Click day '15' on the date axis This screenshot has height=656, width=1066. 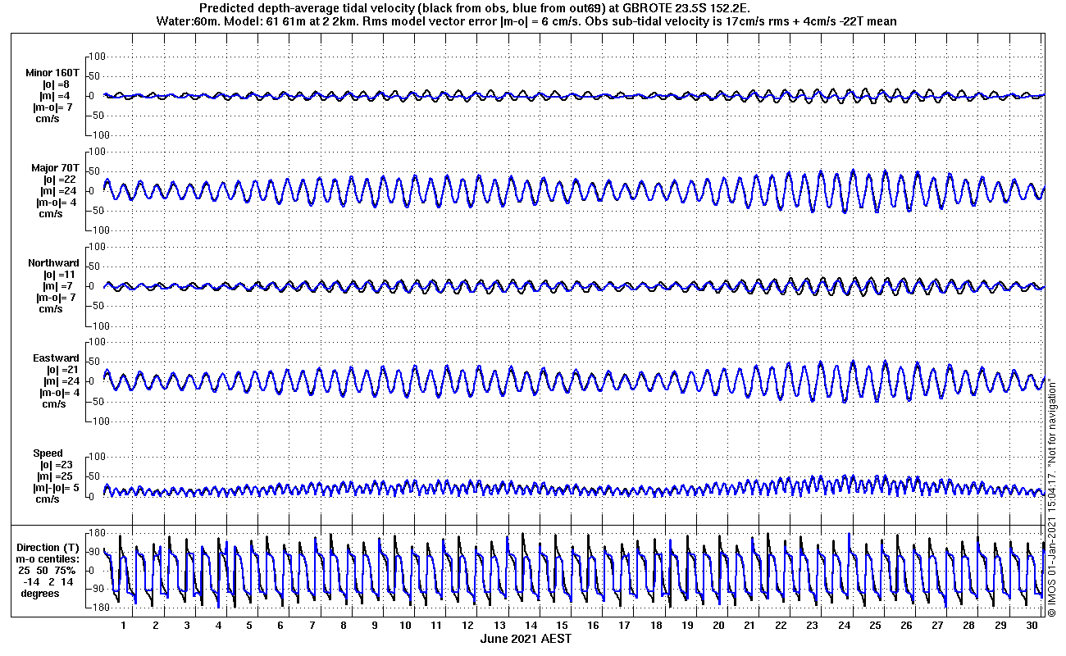(563, 626)
